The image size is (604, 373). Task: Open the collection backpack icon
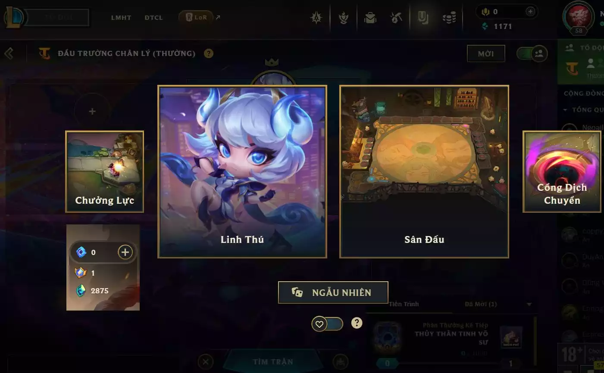tap(370, 18)
